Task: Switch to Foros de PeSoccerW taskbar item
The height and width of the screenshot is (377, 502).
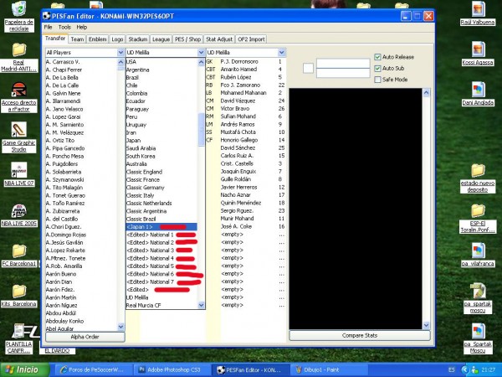Action: 93,369
